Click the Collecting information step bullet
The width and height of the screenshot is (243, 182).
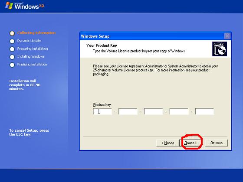[12, 33]
